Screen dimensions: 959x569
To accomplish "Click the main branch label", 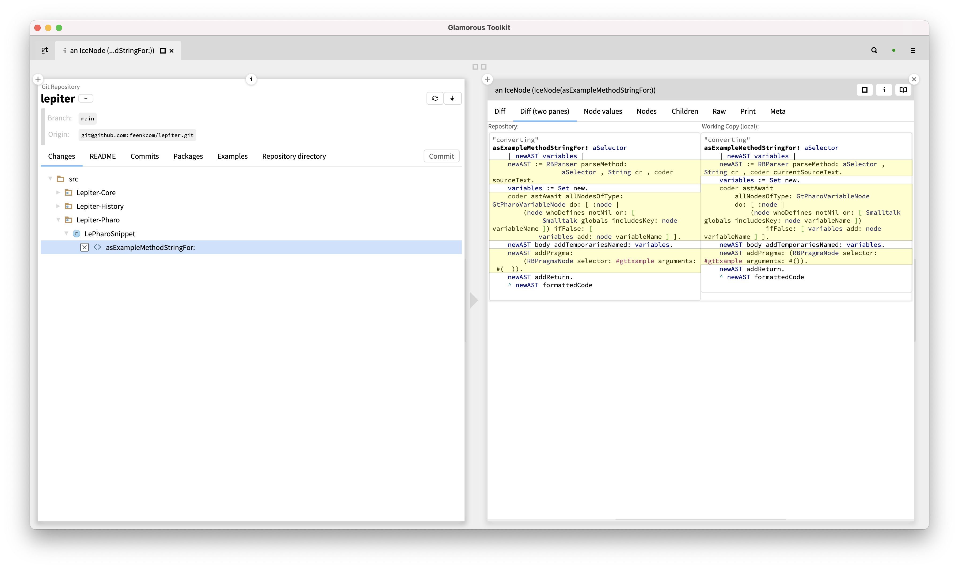I will click(x=87, y=118).
